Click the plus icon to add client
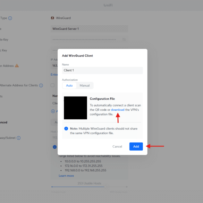This screenshot has height=203, width=203. coord(53,111)
